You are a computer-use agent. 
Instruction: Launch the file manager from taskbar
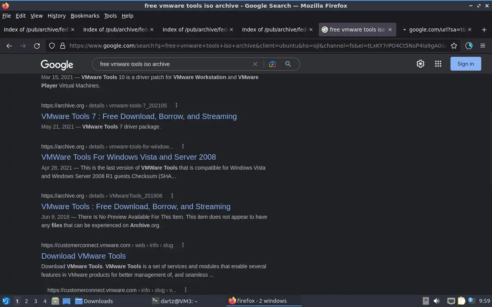(55, 301)
